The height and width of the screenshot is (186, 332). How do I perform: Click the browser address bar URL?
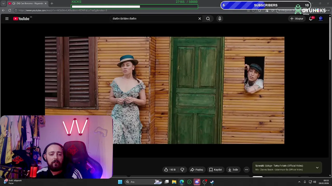(x=63, y=10)
